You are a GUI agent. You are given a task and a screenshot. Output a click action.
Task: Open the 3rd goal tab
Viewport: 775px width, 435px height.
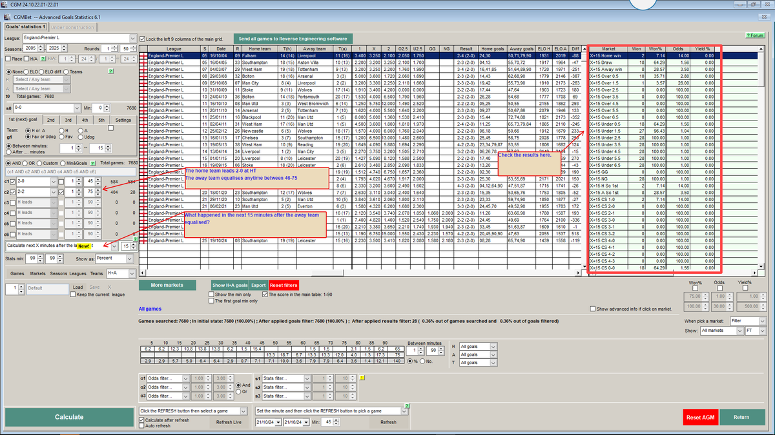68,120
